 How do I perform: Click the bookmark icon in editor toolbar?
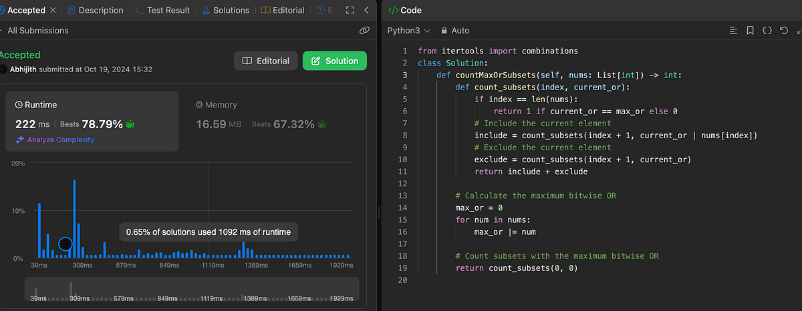tap(751, 31)
